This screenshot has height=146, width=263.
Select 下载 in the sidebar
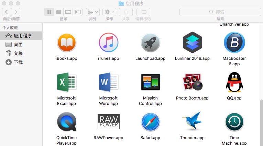coord(21,62)
